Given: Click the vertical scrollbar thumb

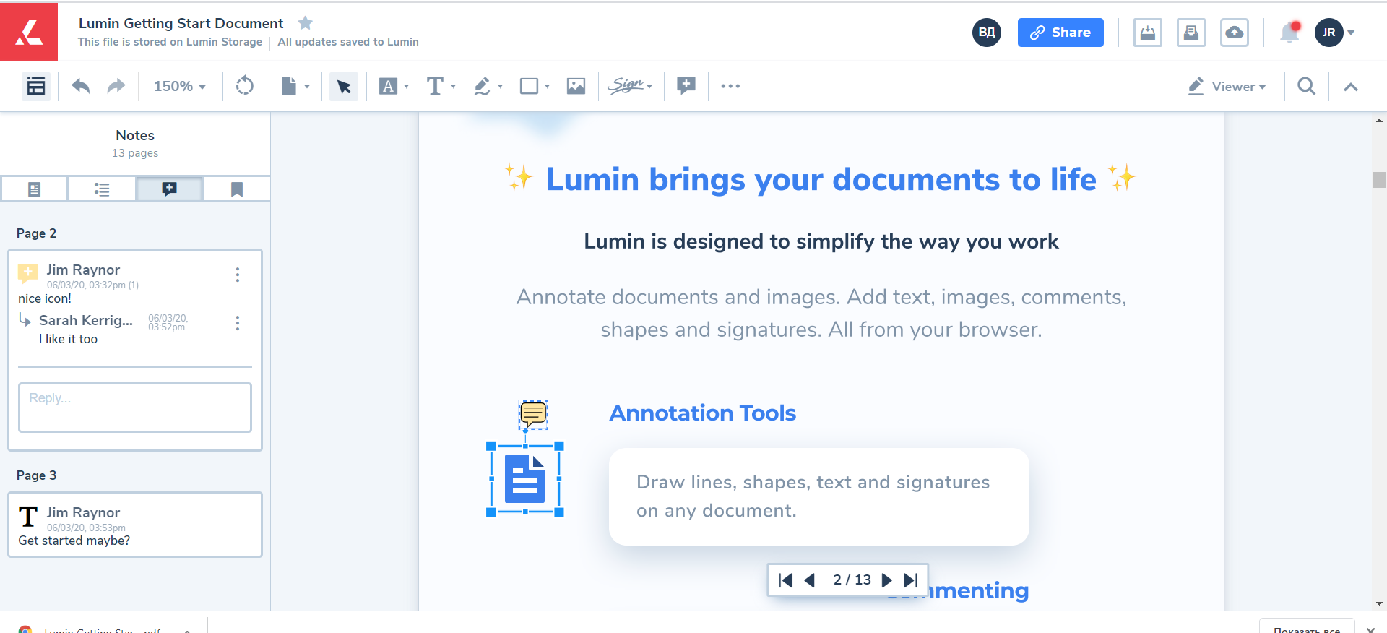Looking at the screenshot, I should [x=1379, y=179].
